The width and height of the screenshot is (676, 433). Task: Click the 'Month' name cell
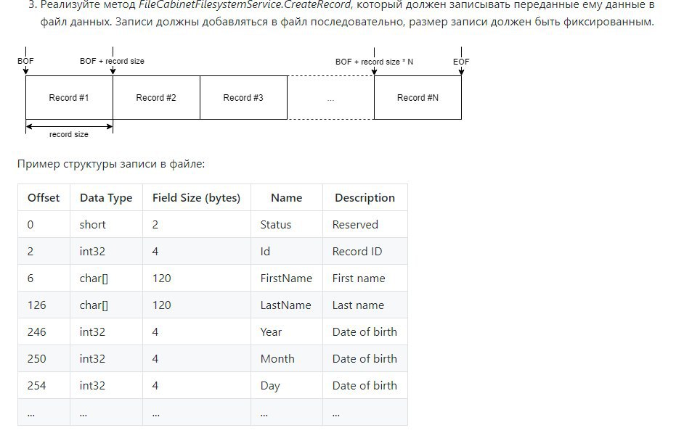[x=287, y=358]
